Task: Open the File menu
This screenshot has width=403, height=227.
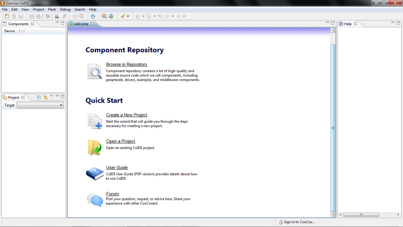Action: pos(5,9)
